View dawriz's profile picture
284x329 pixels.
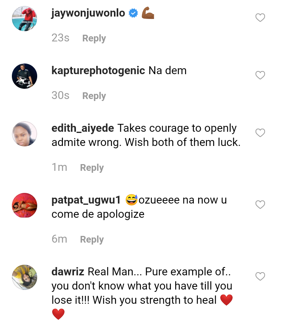point(25,277)
